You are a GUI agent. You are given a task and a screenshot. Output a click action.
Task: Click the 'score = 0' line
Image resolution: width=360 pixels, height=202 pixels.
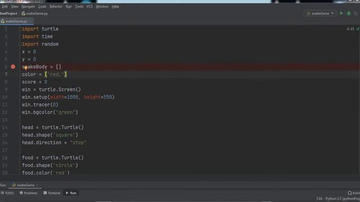tap(35, 82)
